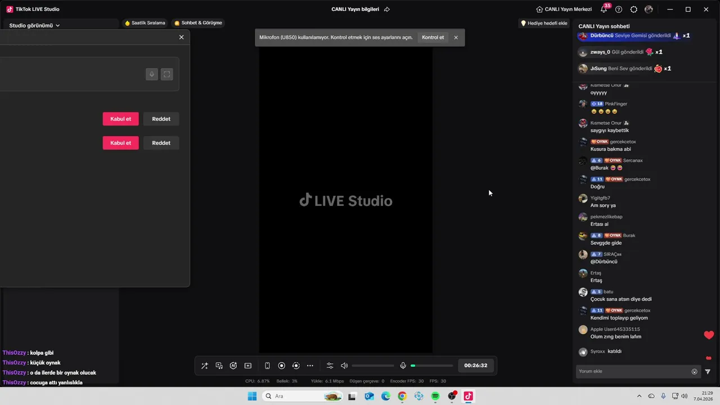Click the second Kabul et button
This screenshot has height=405, width=720.
[120, 143]
